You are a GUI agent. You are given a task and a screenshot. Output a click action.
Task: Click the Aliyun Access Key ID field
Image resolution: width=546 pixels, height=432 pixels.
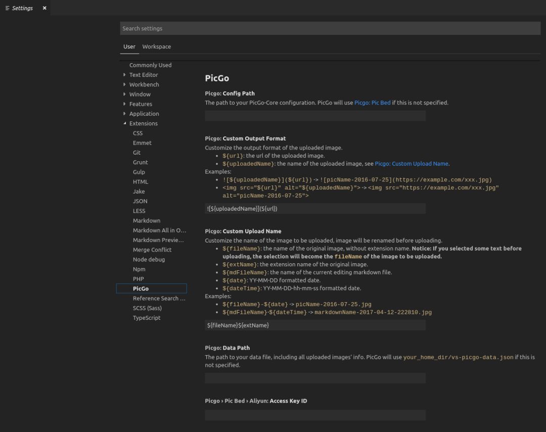315,415
